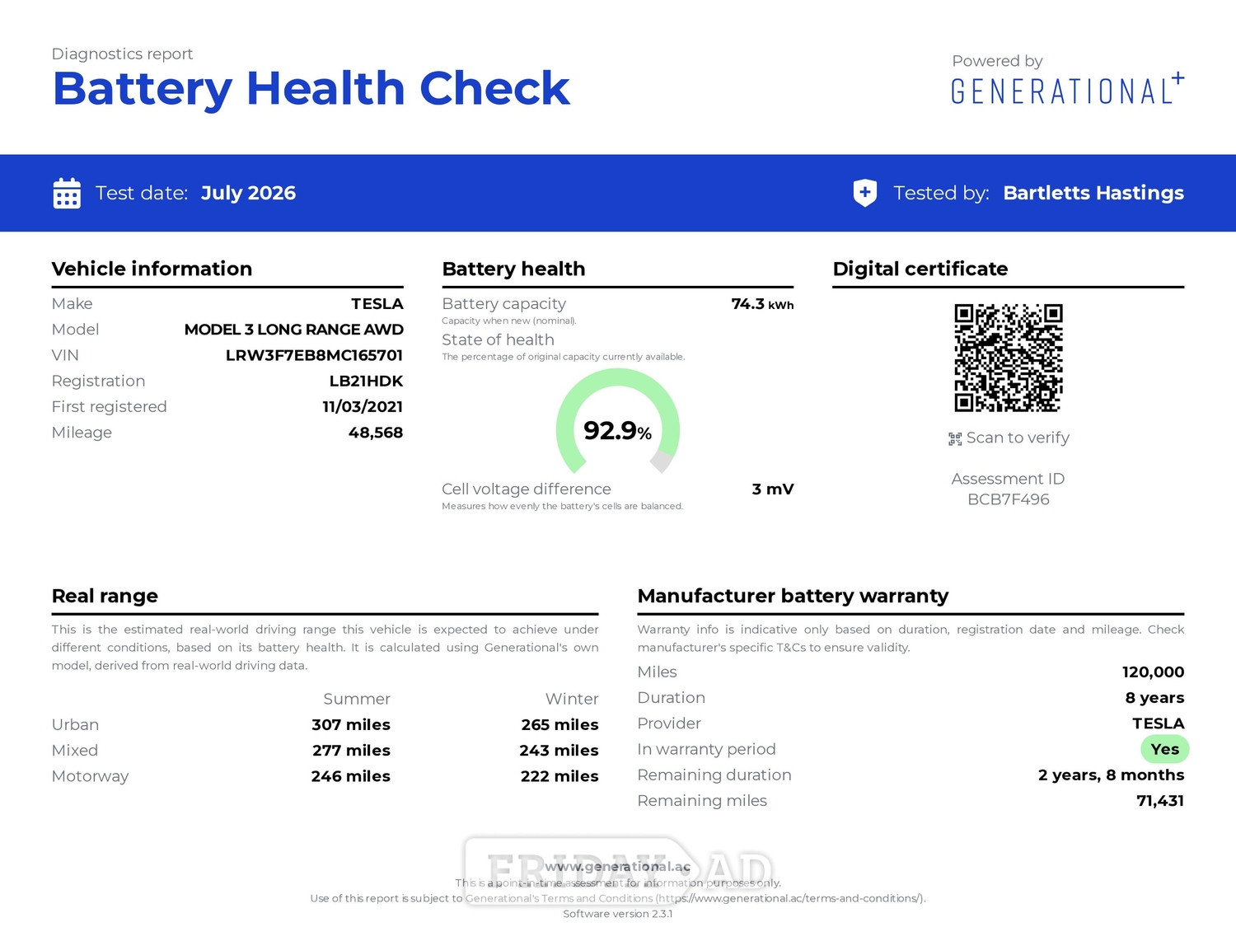The image size is (1236, 927).
Task: Click the "Urban" row label
Action: tap(75, 725)
